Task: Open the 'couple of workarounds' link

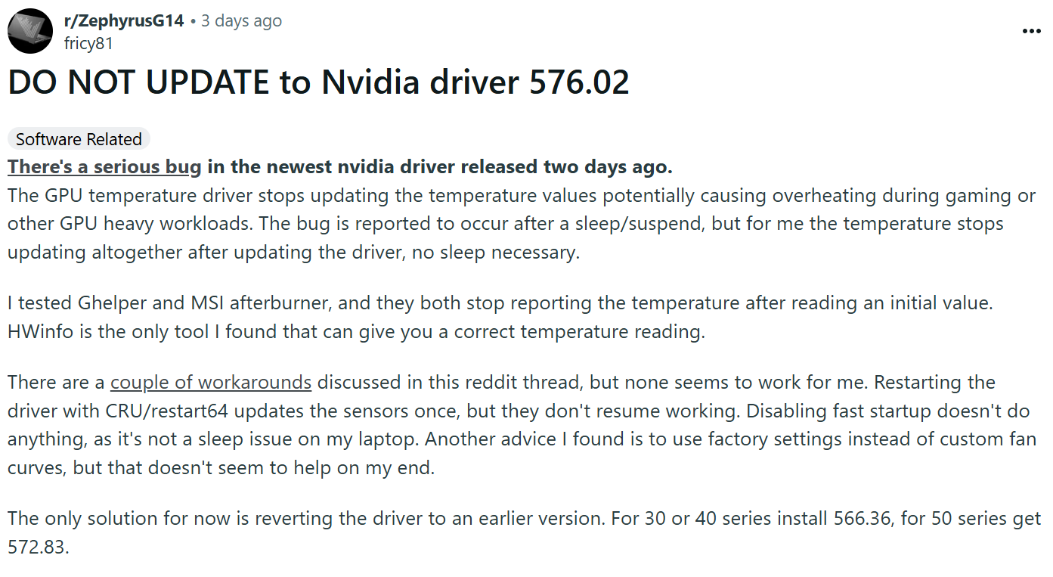Action: 211,382
